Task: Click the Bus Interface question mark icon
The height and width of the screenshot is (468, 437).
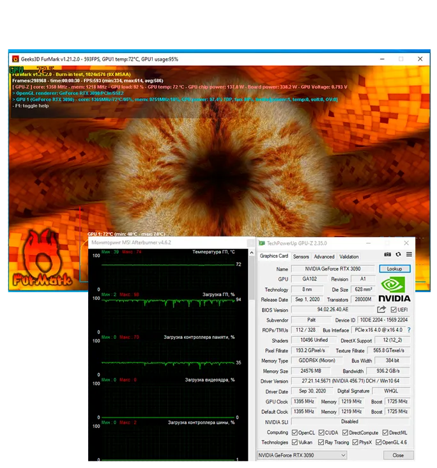Action: [x=409, y=330]
